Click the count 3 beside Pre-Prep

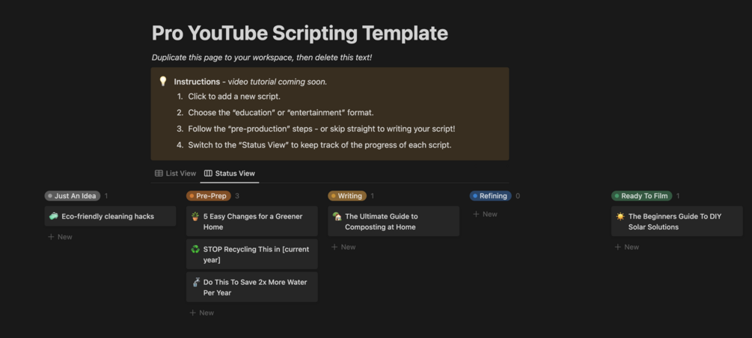[237, 196]
